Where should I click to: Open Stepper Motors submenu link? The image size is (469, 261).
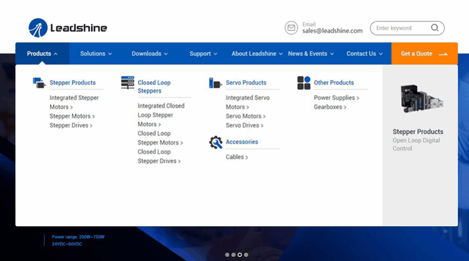coord(72,116)
